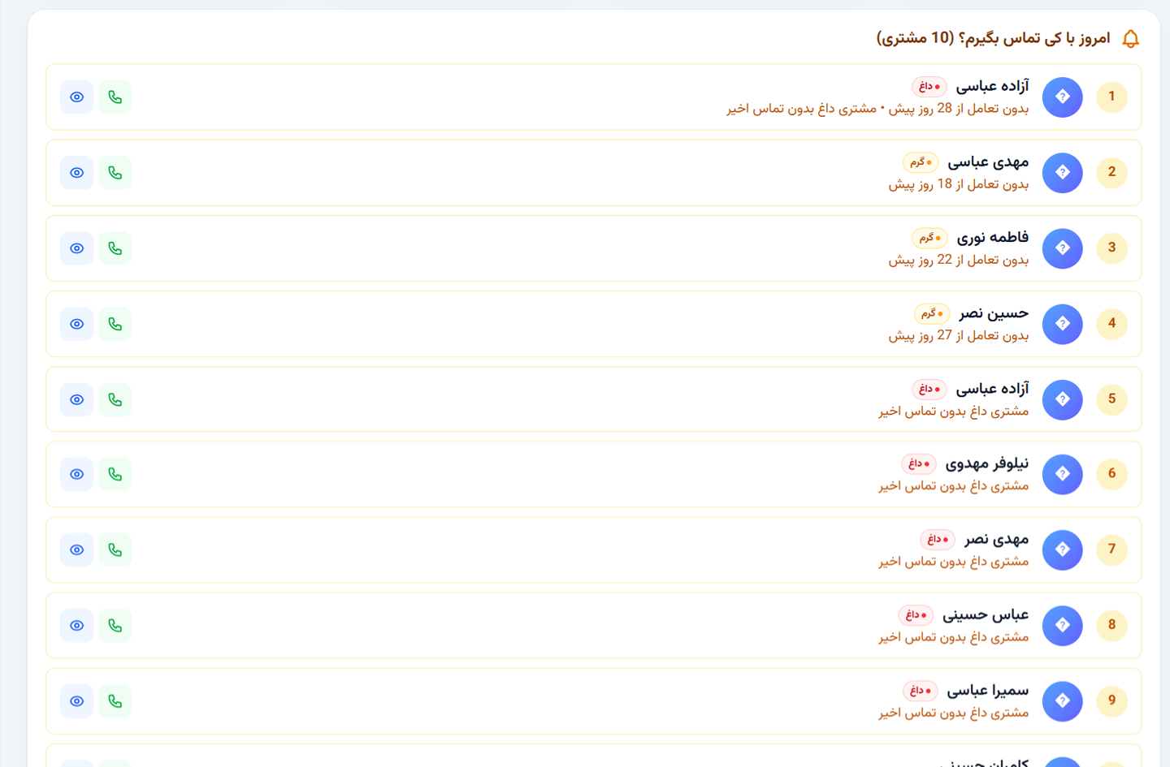View آزاده عباسی details in row numbered 1

pyautogui.click(x=77, y=97)
